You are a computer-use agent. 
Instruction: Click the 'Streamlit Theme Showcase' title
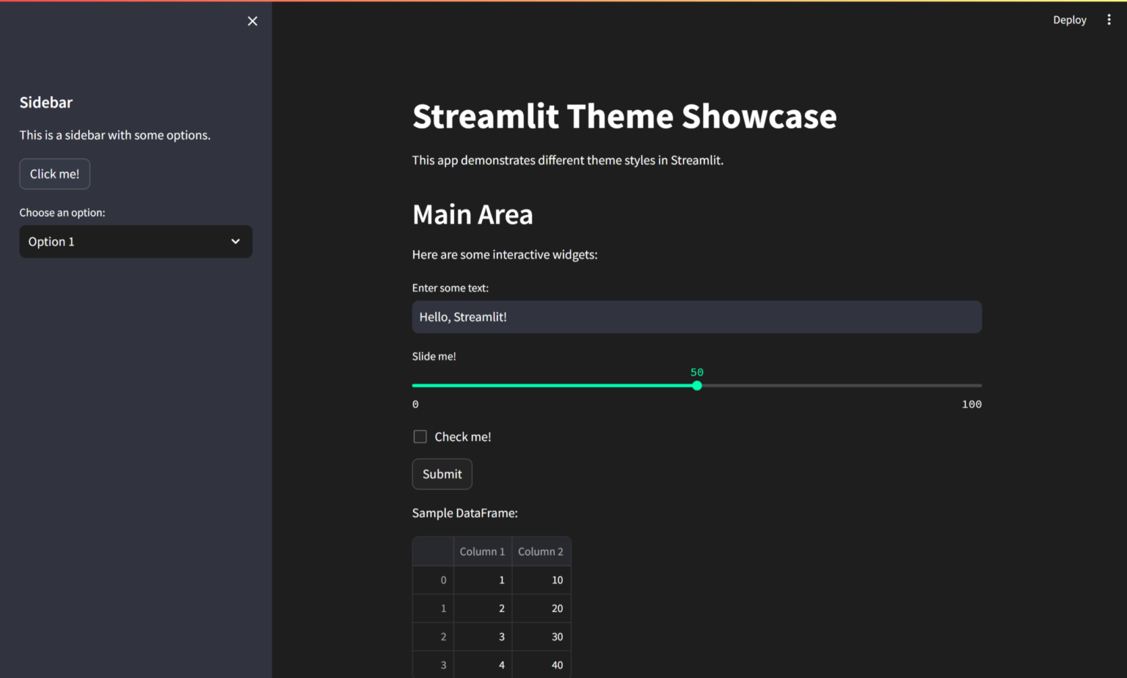point(624,116)
